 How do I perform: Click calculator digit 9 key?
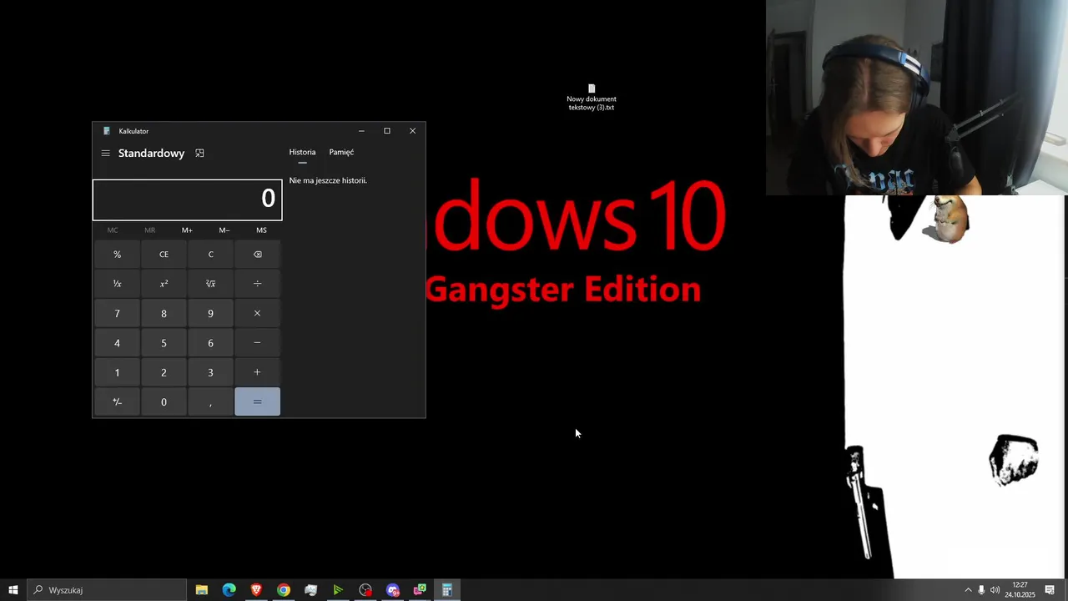coord(210,314)
